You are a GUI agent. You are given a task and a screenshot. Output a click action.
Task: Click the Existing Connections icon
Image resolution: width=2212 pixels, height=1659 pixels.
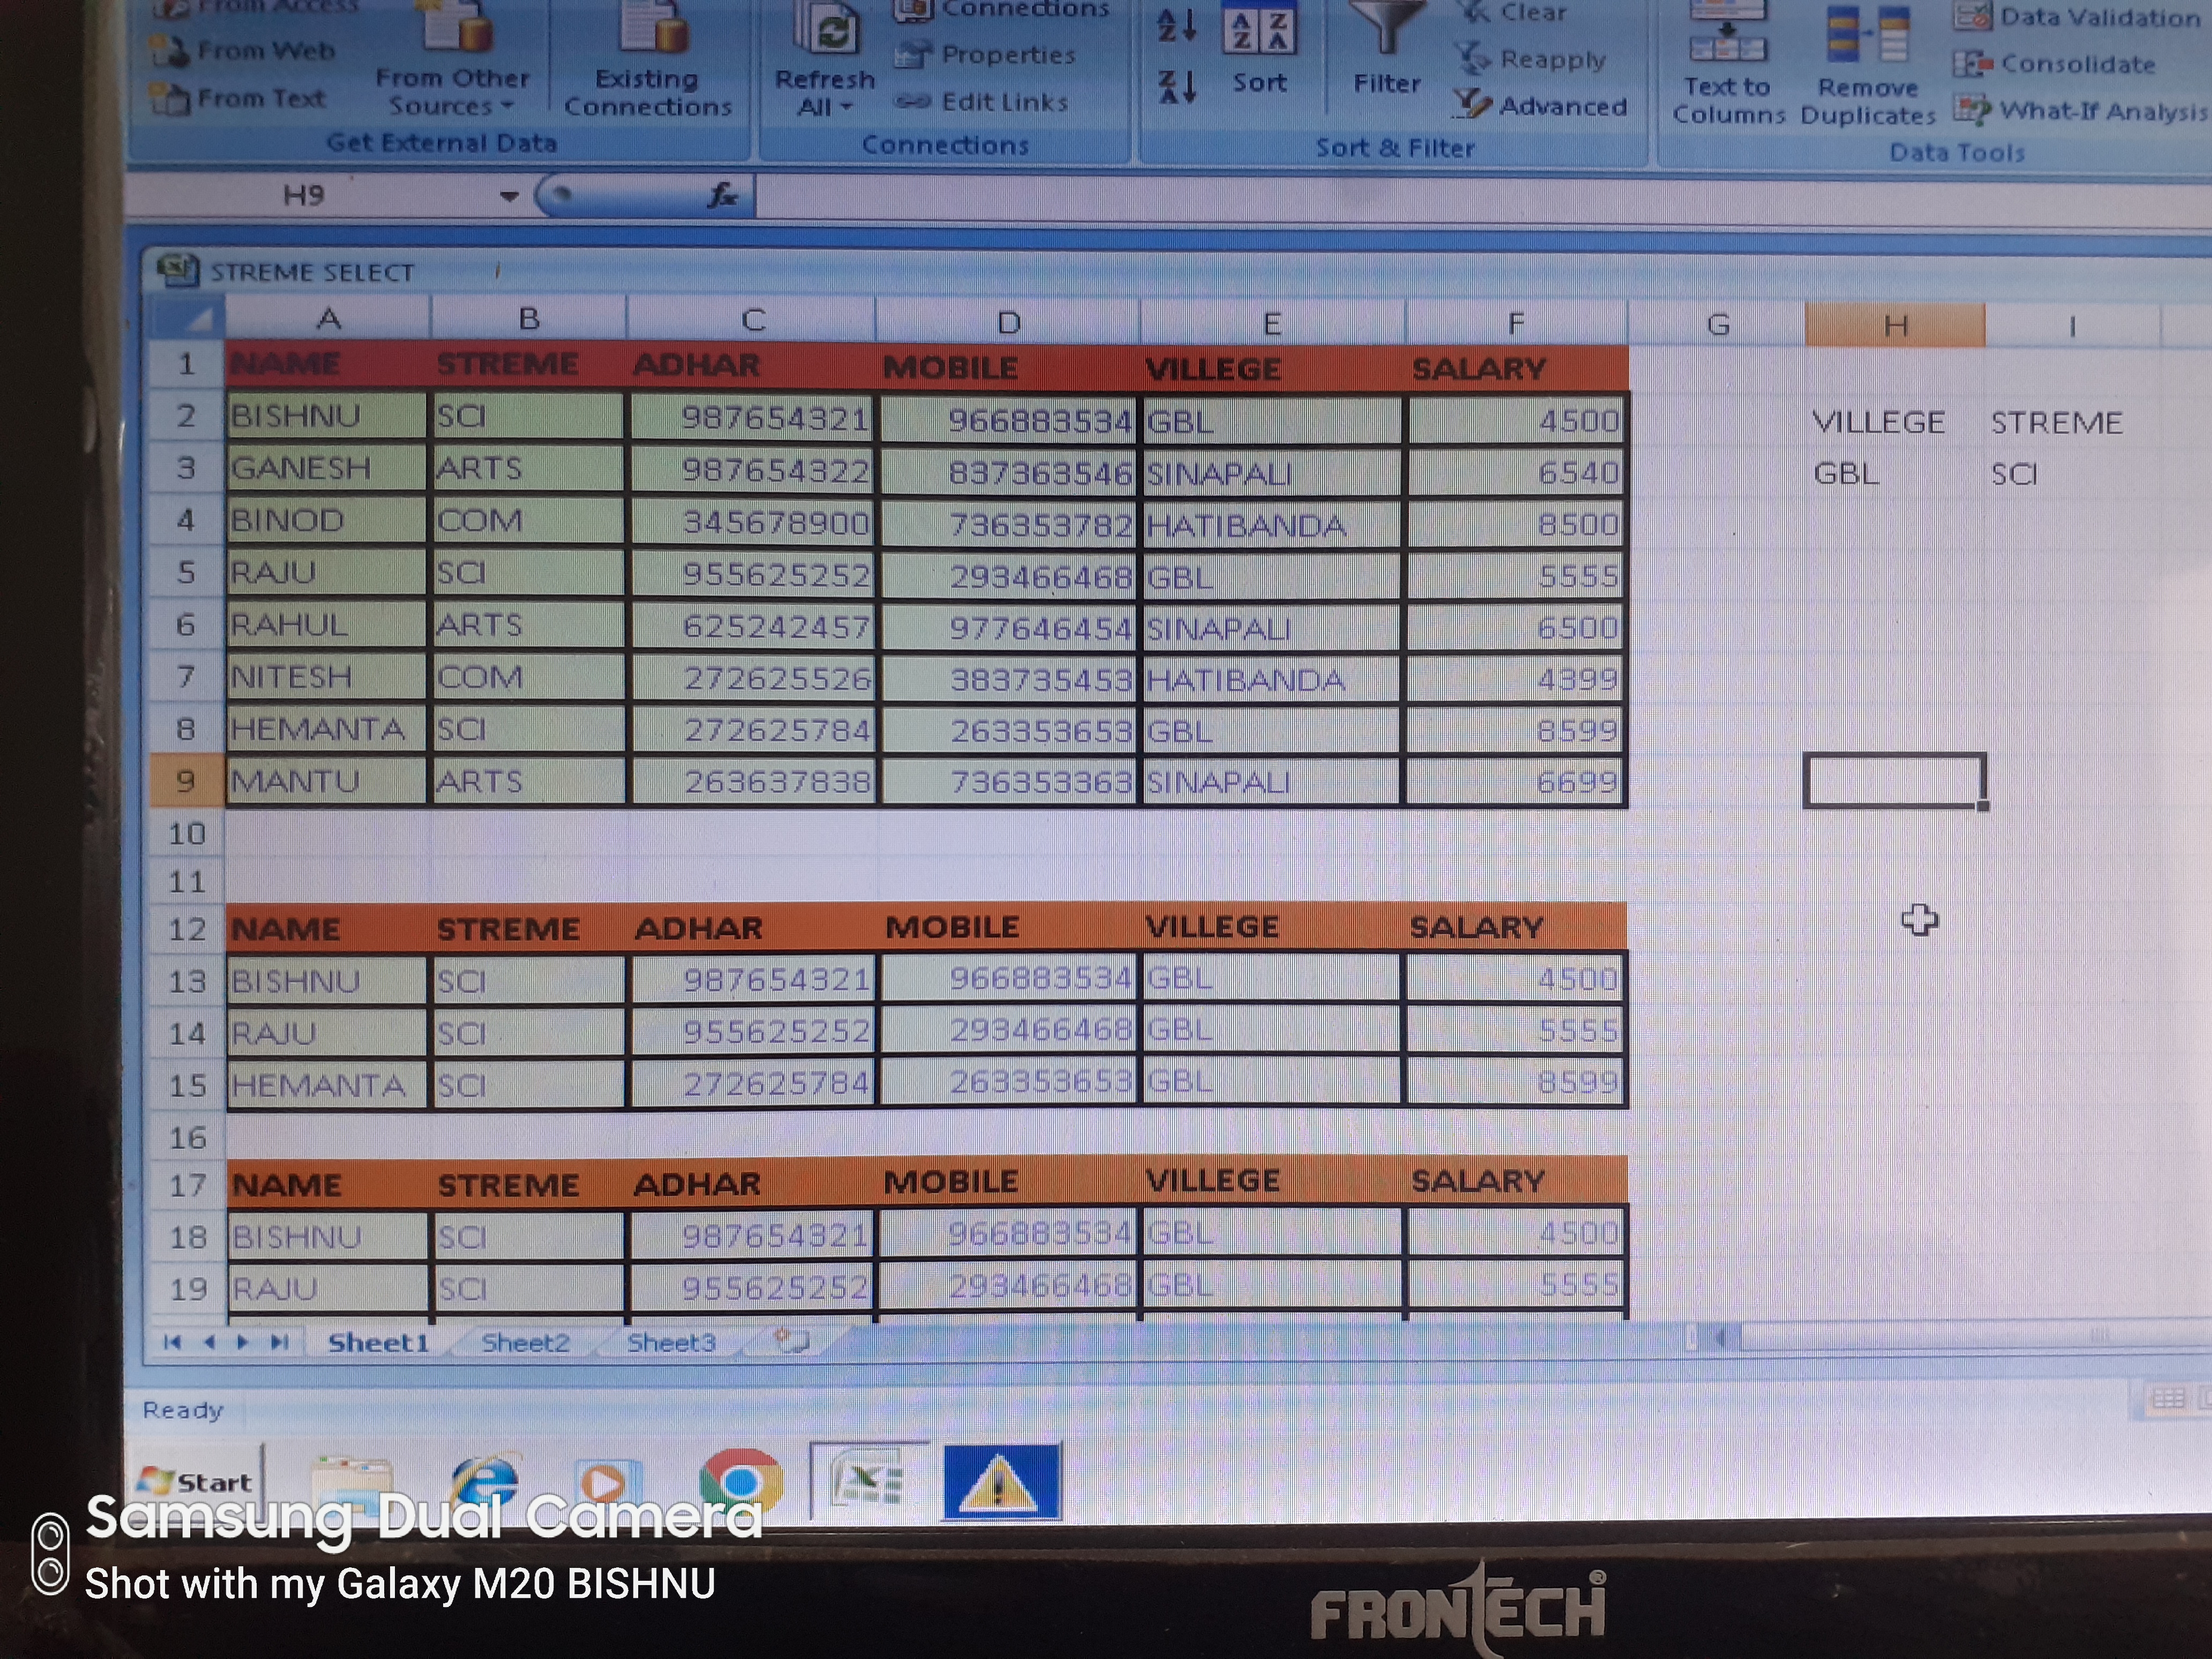(x=651, y=28)
